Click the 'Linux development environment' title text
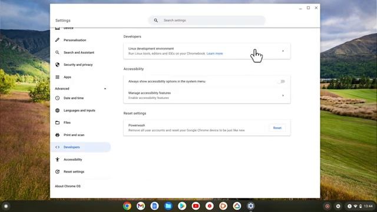Image resolution: width=377 pixels, height=212 pixels. [x=151, y=48]
